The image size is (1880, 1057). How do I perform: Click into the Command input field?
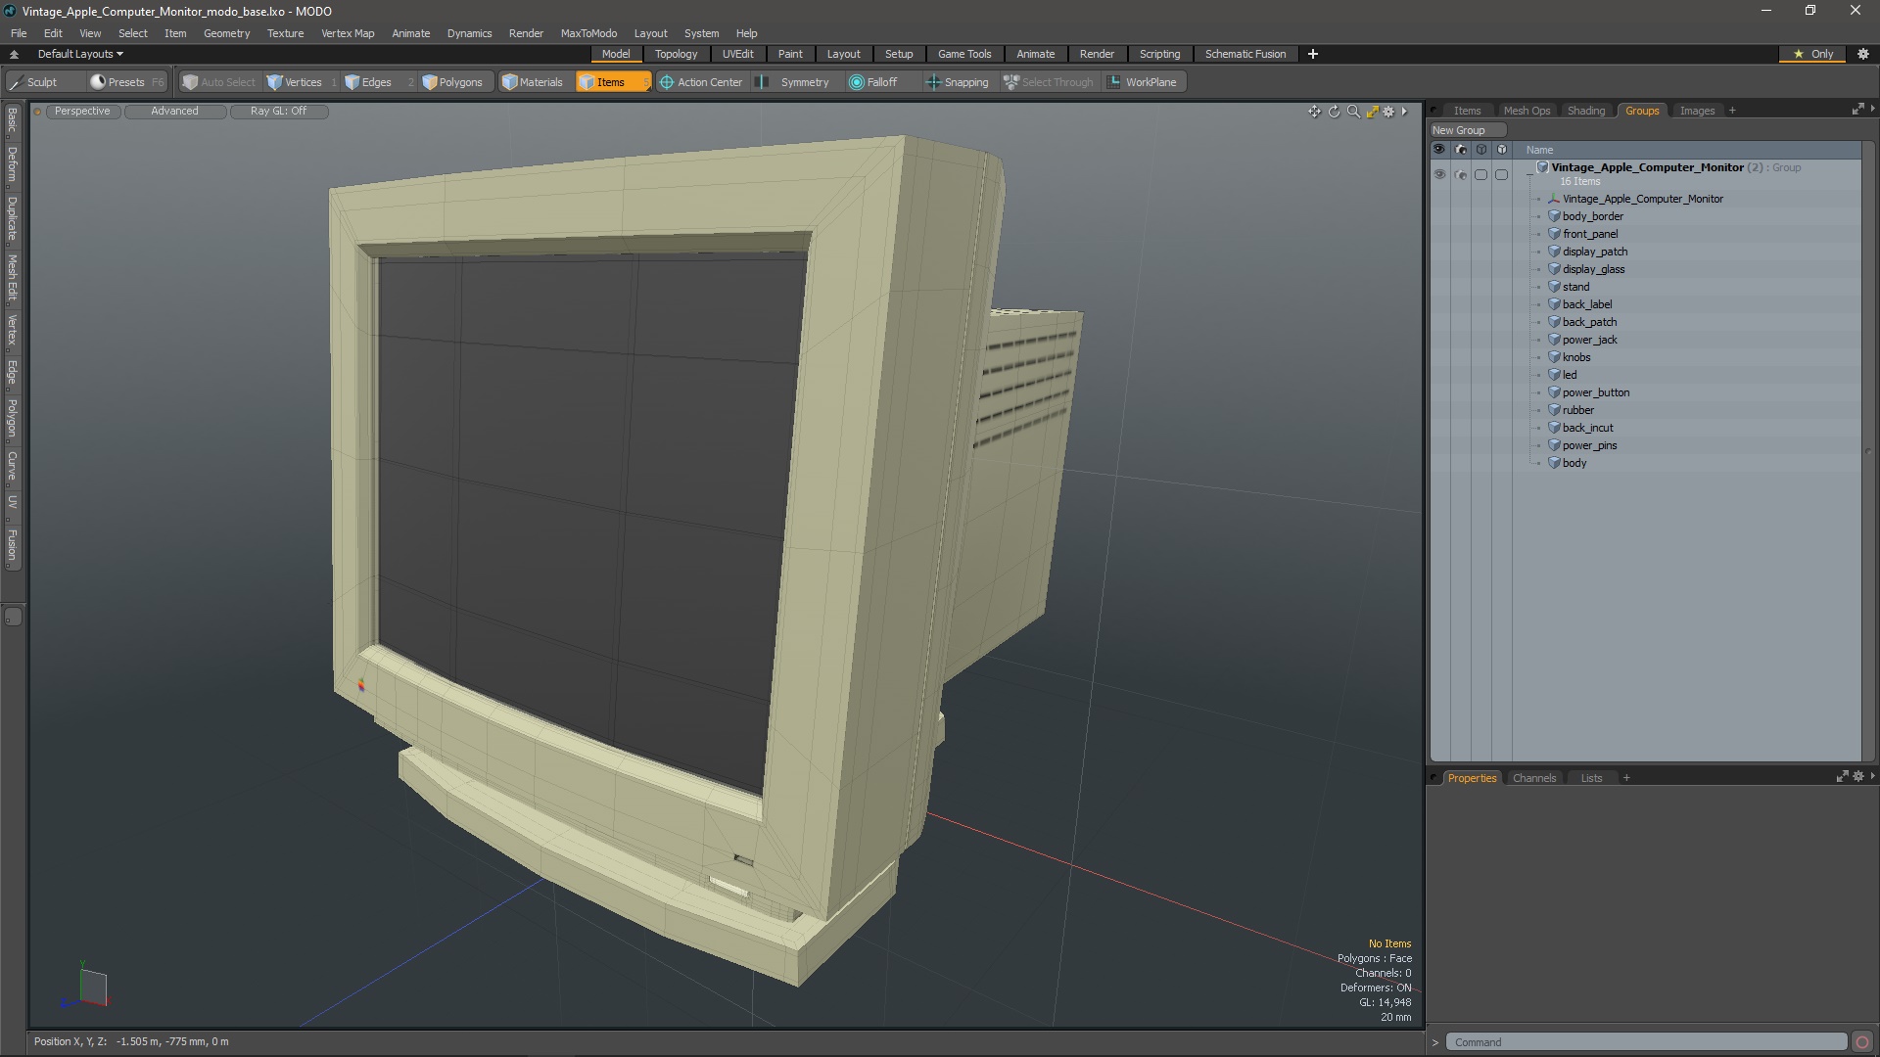(1646, 1042)
